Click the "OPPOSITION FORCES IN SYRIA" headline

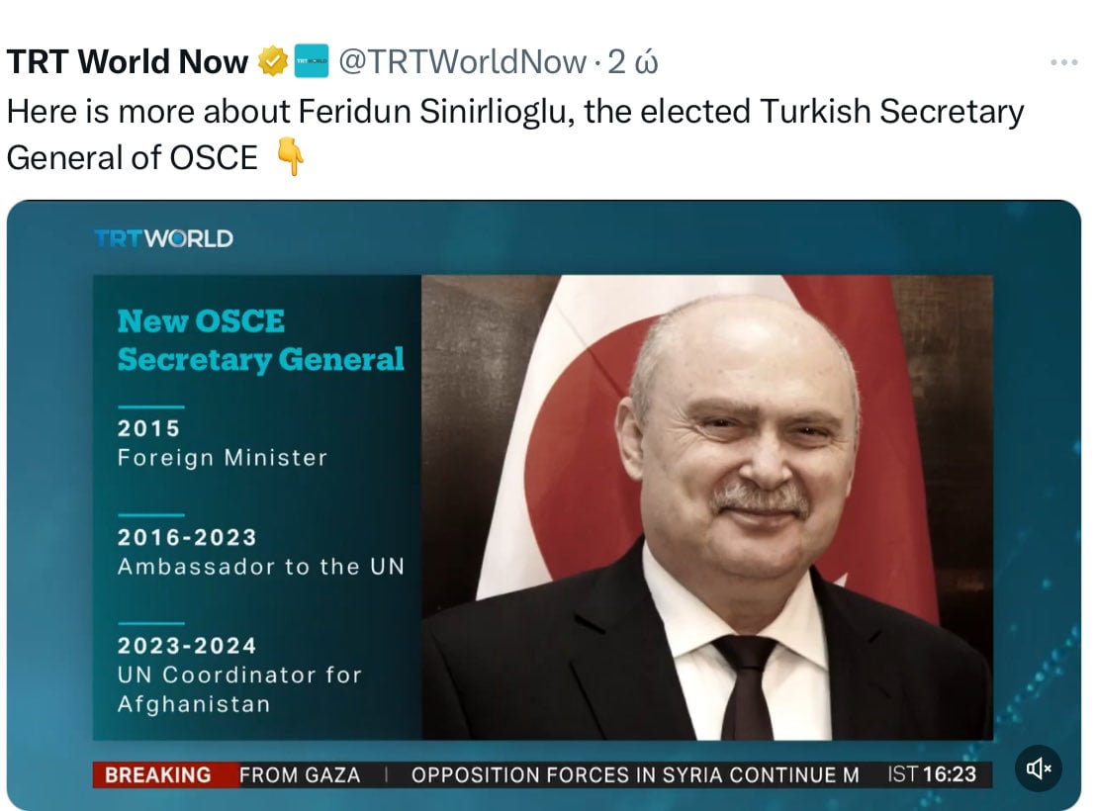[x=634, y=774]
